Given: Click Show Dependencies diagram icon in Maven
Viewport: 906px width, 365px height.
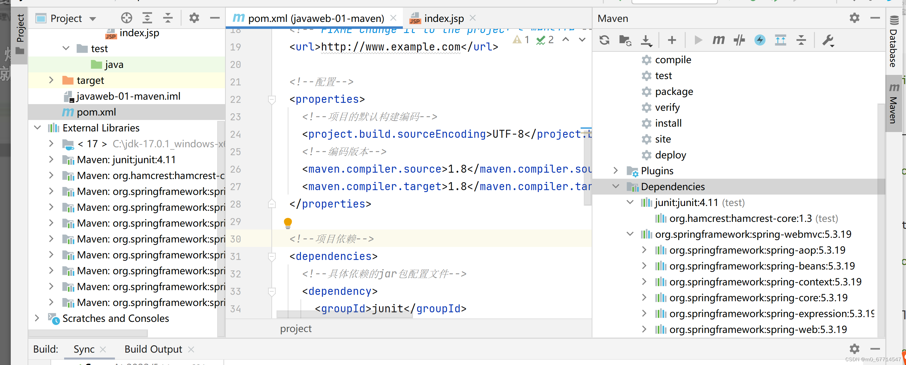Looking at the screenshot, I should tap(780, 40).
